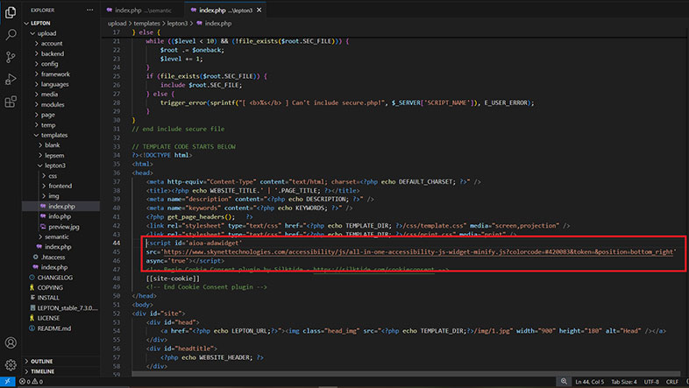Screen dimensions: 689x388
Task: Close the active index.php lepton3 tab
Action: [x=259, y=11]
